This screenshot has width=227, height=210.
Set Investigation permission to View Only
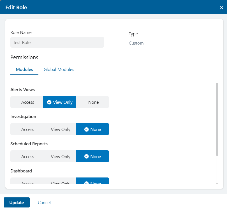(61, 129)
